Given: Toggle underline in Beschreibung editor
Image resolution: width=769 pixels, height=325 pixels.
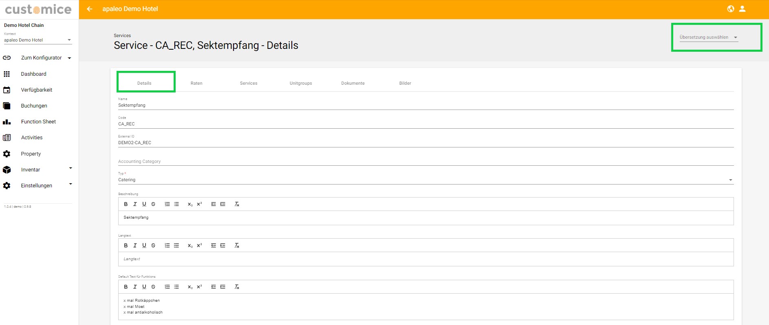Looking at the screenshot, I should [x=144, y=204].
